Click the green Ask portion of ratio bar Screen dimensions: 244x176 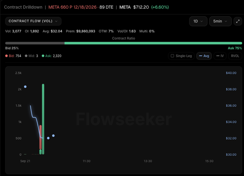click(x=153, y=43)
